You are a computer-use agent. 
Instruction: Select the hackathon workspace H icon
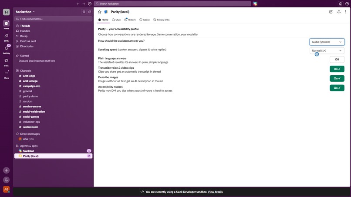[6, 12]
